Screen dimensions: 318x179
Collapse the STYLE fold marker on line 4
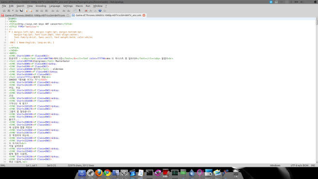[x=7, y=27]
